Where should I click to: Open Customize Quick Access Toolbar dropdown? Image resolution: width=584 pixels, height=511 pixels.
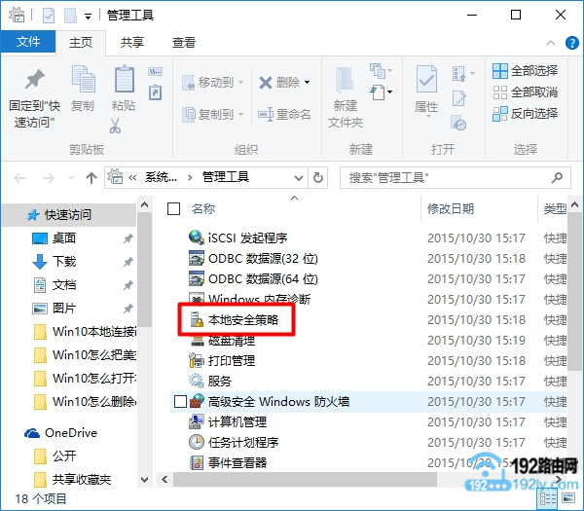(x=88, y=17)
